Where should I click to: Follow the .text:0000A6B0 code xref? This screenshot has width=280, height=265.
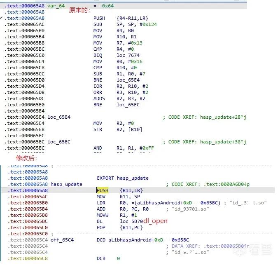[x=226, y=184]
